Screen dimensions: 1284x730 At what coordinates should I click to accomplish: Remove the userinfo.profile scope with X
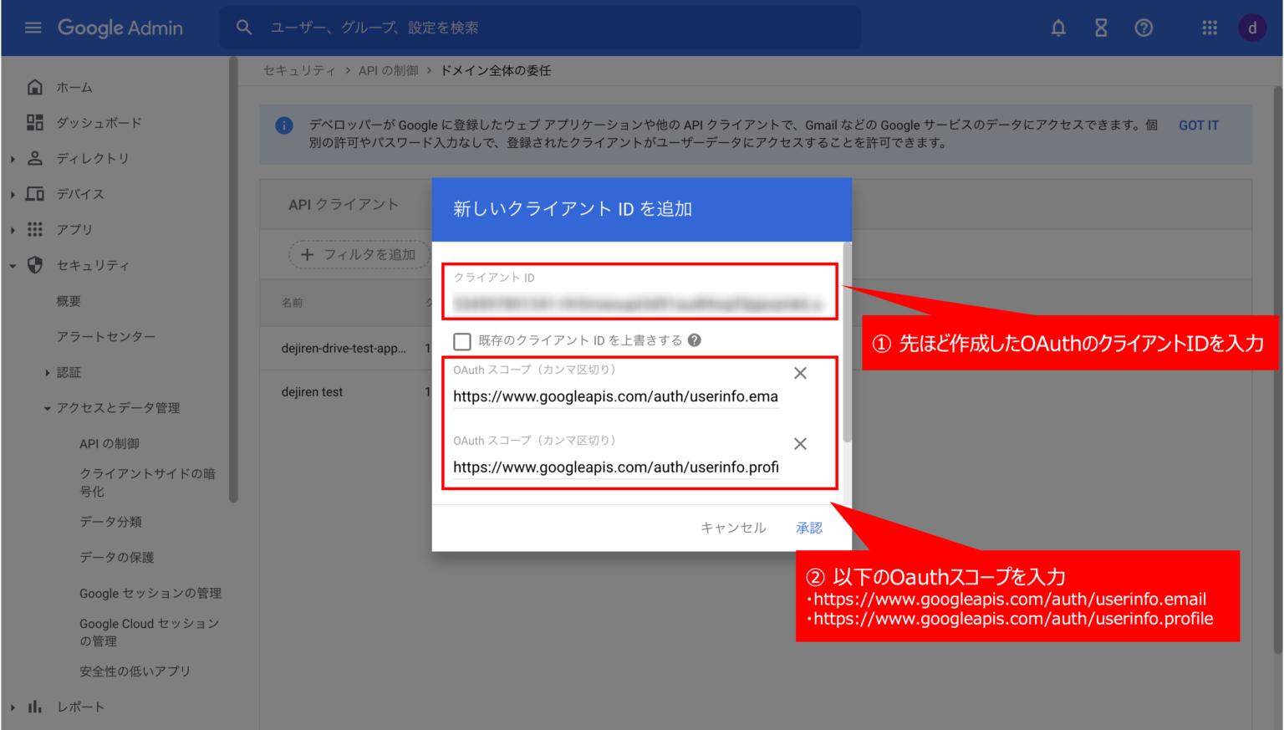tap(800, 444)
